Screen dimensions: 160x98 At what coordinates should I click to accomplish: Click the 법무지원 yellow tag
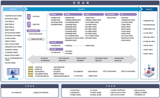(30, 74)
